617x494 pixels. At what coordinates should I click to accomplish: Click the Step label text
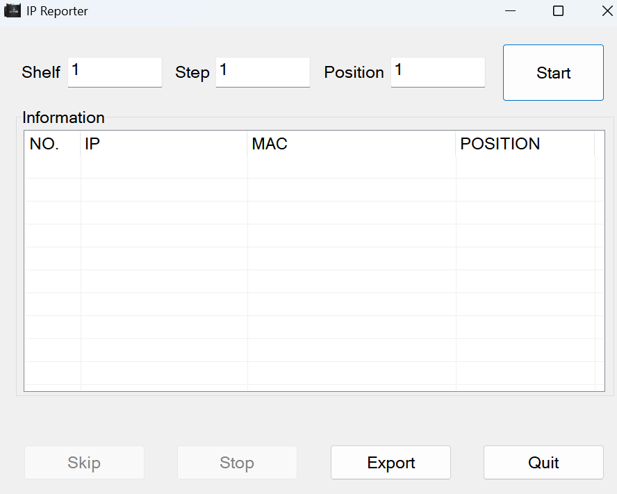(x=192, y=73)
